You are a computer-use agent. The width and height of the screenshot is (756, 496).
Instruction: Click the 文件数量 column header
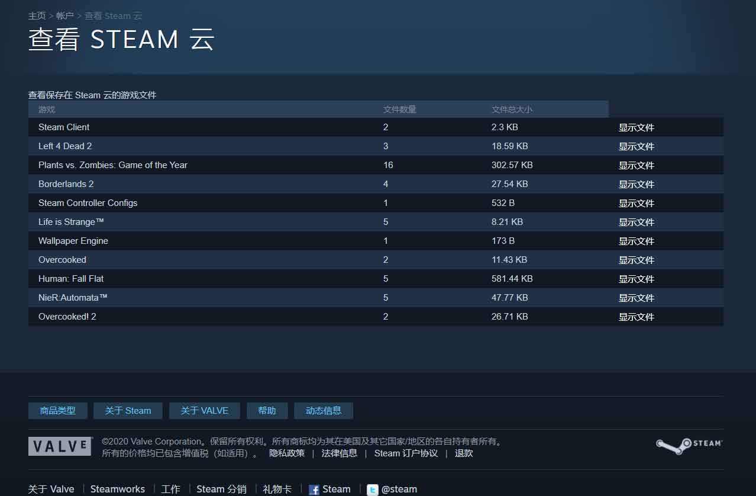coord(400,109)
